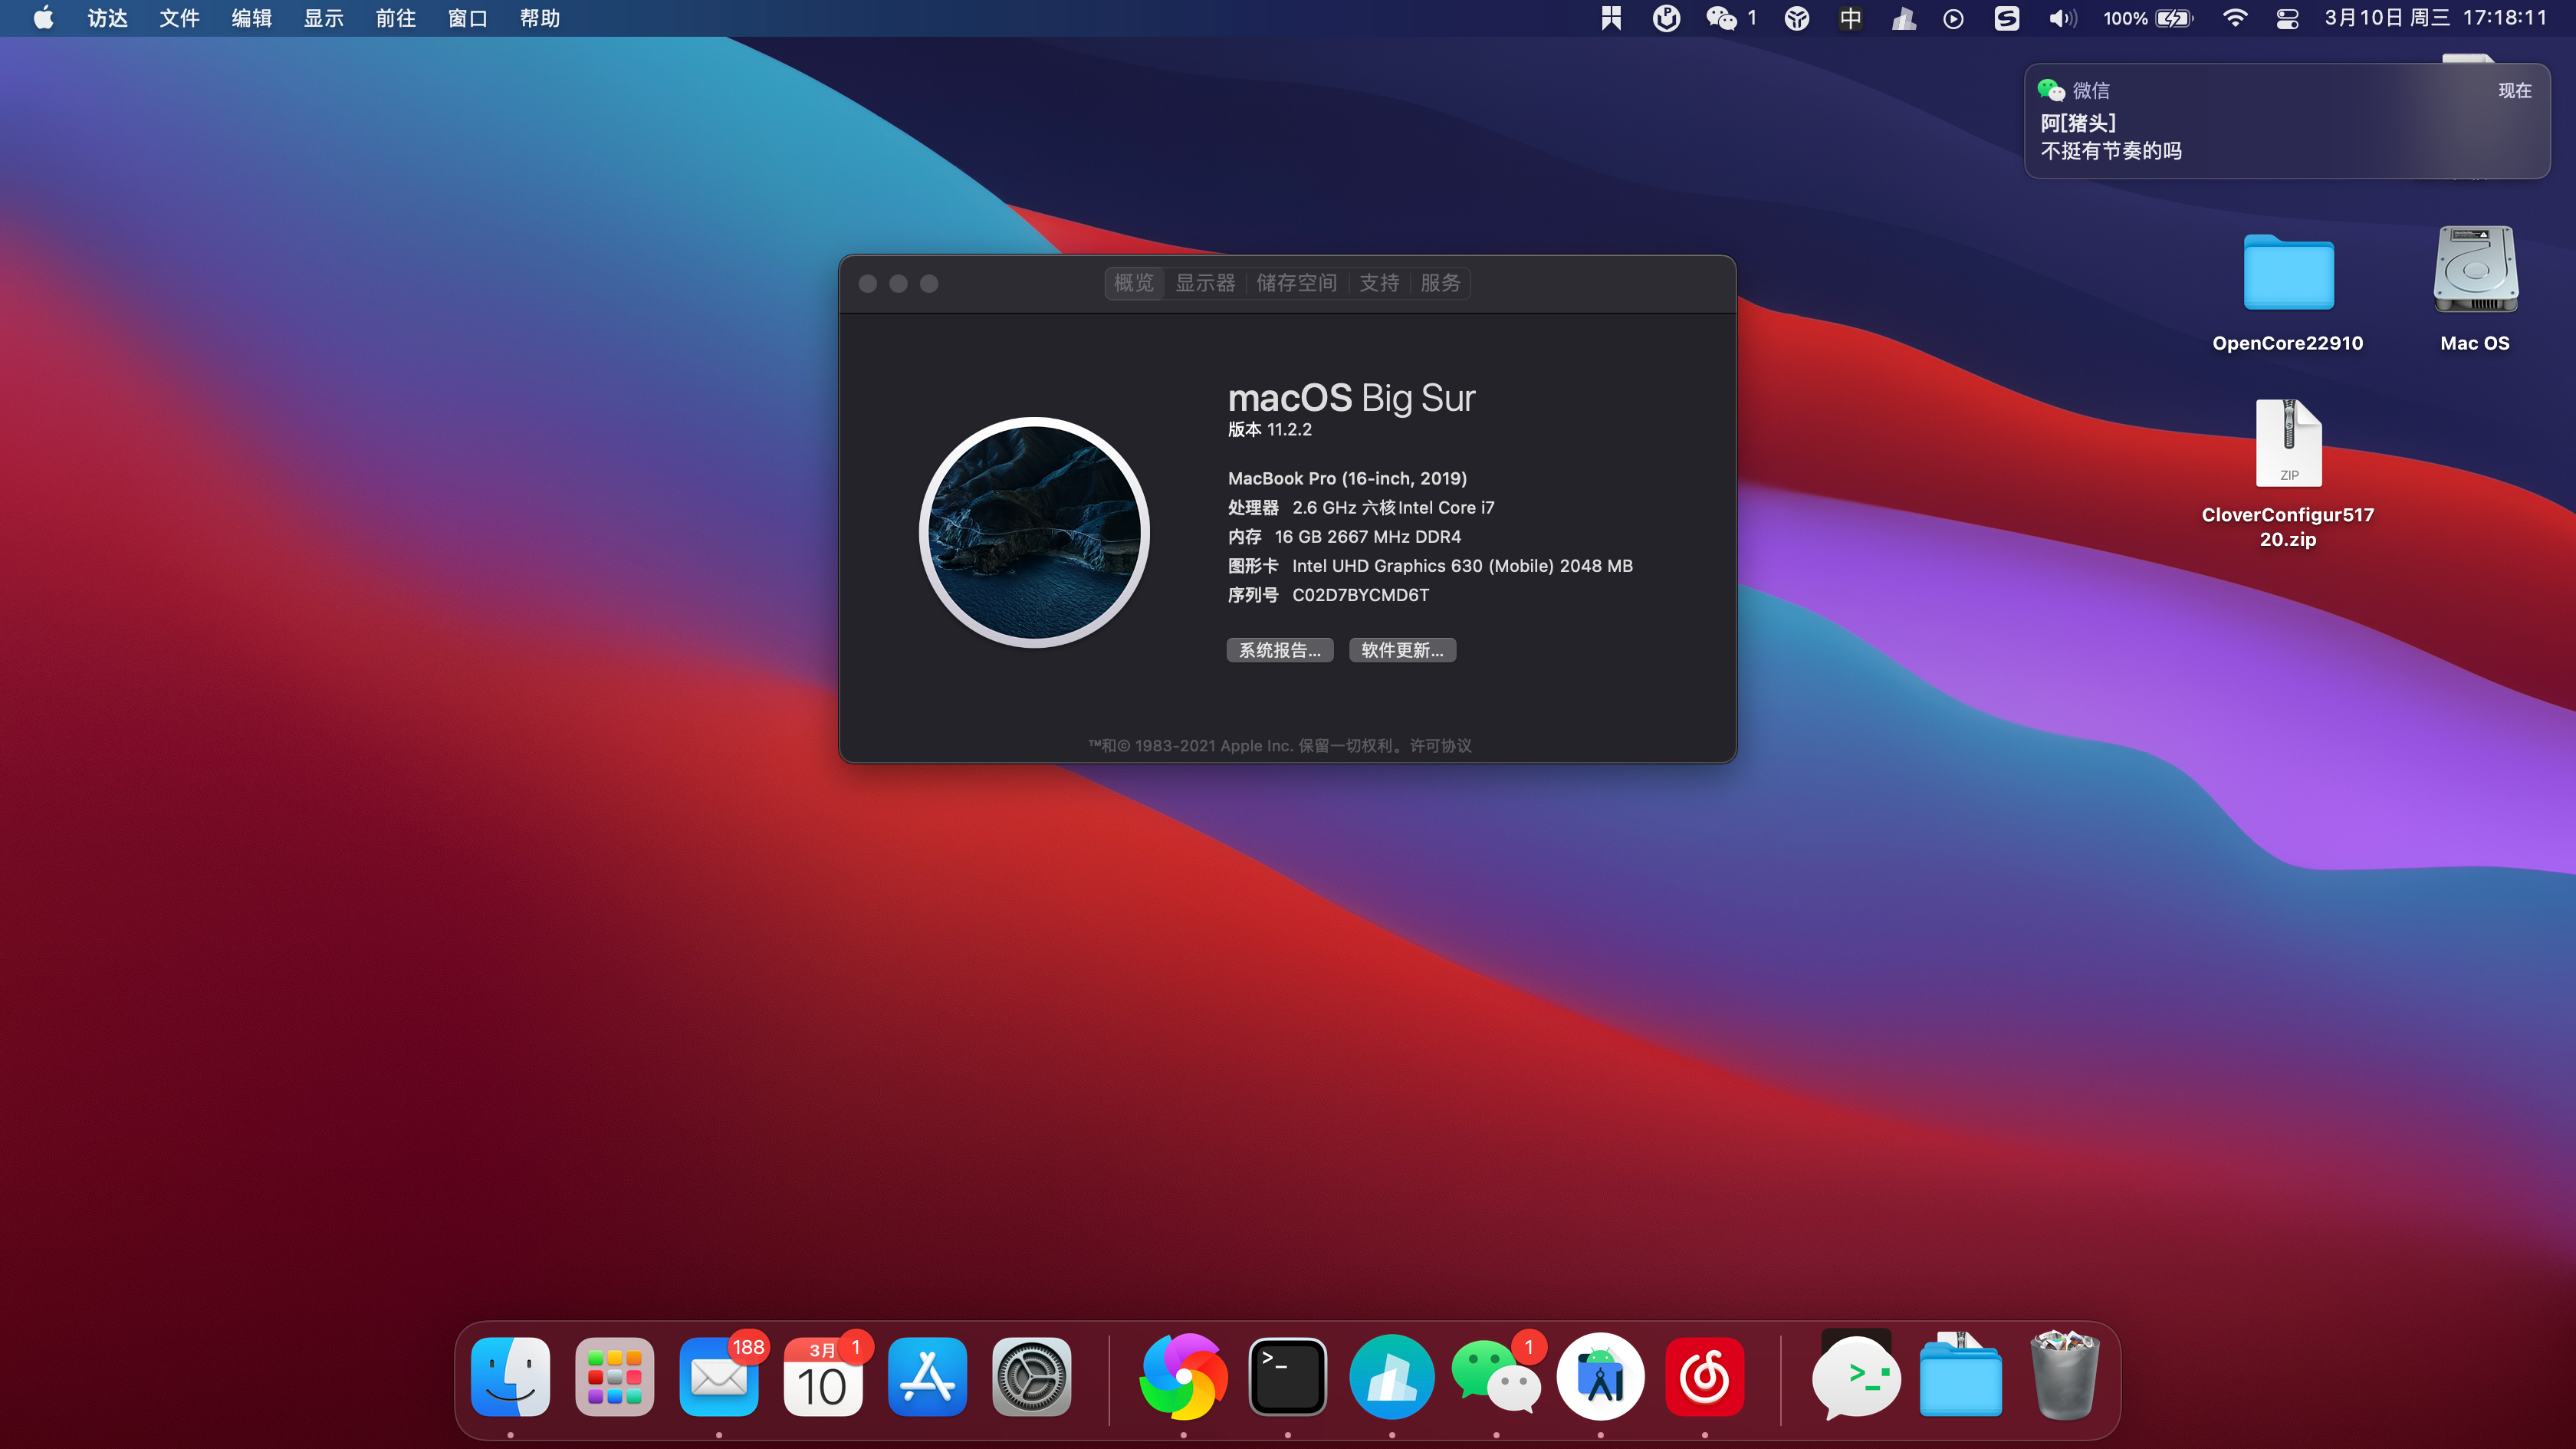2576x1449 pixels.
Task: Click the cube-shaped menu bar icon
Action: click(1796, 18)
